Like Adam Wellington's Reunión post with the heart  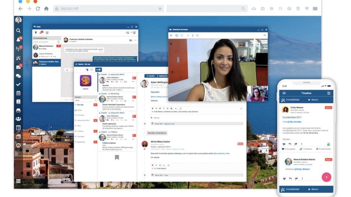point(153,108)
